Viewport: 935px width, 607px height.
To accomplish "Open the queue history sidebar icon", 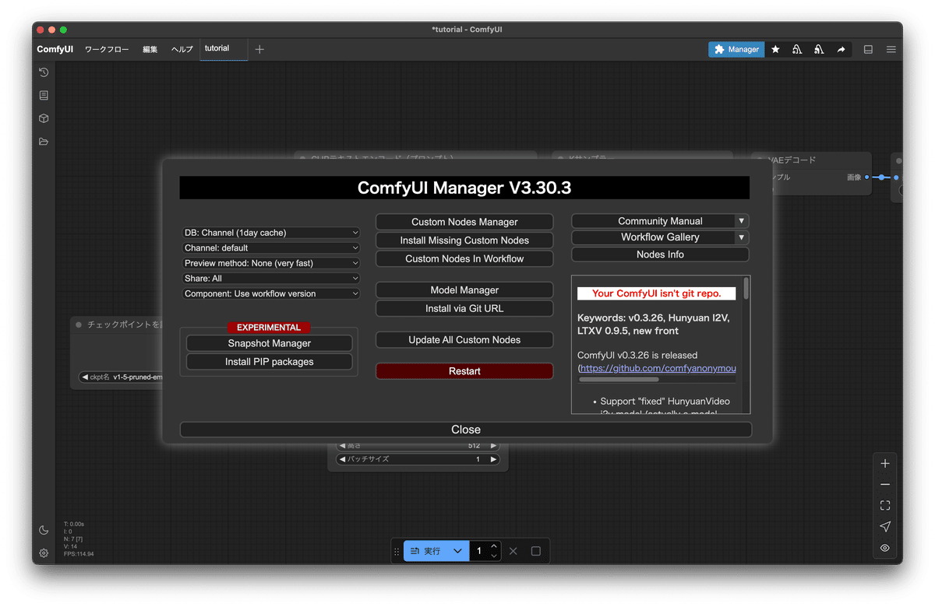I will coord(44,72).
